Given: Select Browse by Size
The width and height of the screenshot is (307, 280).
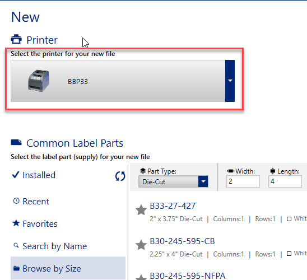Looking at the screenshot, I should tap(68, 268).
